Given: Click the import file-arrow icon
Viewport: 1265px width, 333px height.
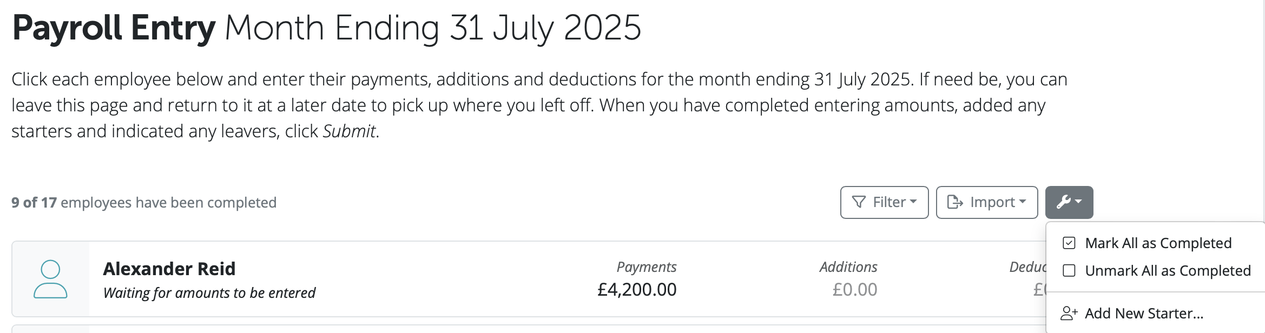Looking at the screenshot, I should coord(955,202).
